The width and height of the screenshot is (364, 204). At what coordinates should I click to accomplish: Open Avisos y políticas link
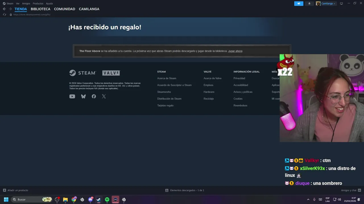click(x=243, y=92)
